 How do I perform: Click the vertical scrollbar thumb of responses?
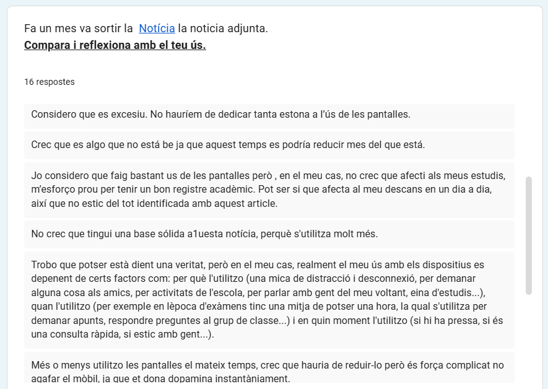point(528,235)
